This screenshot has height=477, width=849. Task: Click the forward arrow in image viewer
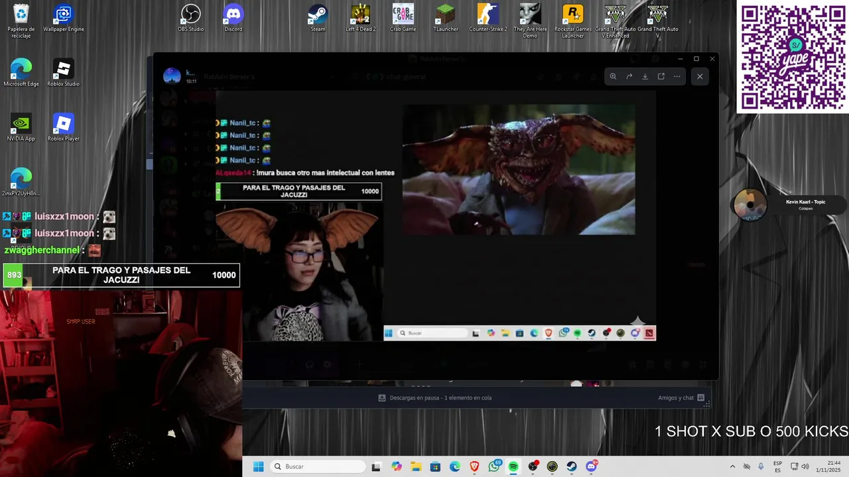point(629,76)
